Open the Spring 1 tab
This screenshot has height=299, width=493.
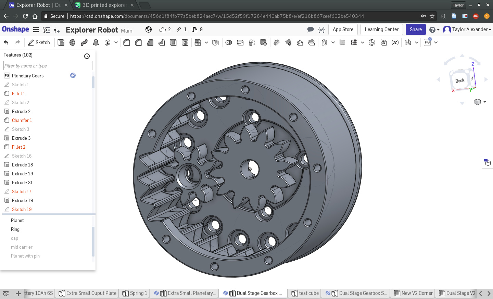point(135,293)
